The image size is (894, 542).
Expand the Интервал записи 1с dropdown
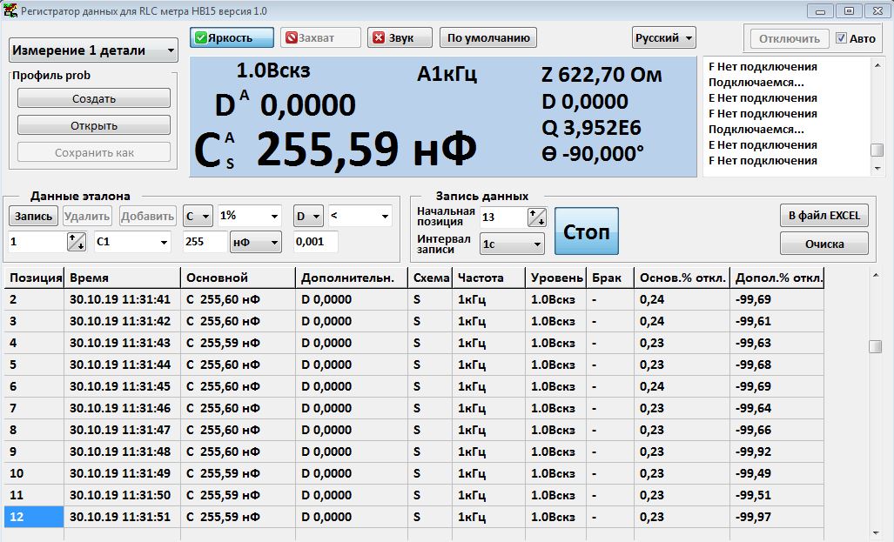click(513, 244)
